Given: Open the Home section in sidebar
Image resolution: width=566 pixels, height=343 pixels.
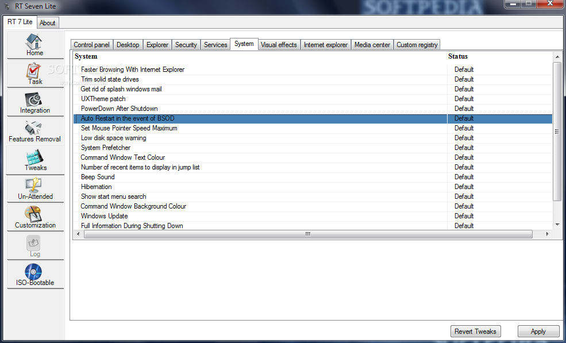Looking at the screenshot, I should click(35, 45).
